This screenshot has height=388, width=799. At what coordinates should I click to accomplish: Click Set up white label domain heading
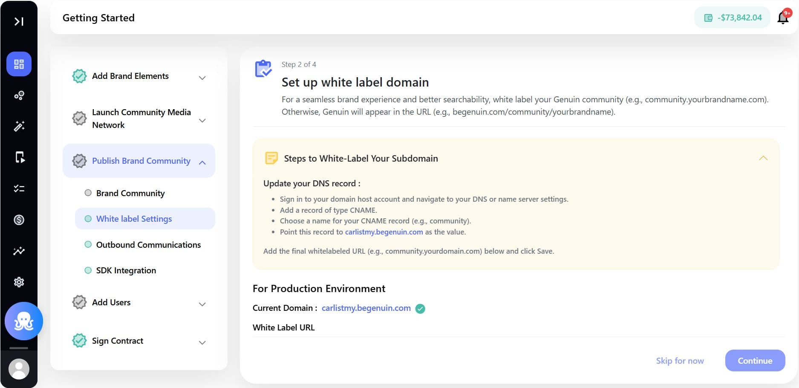355,82
